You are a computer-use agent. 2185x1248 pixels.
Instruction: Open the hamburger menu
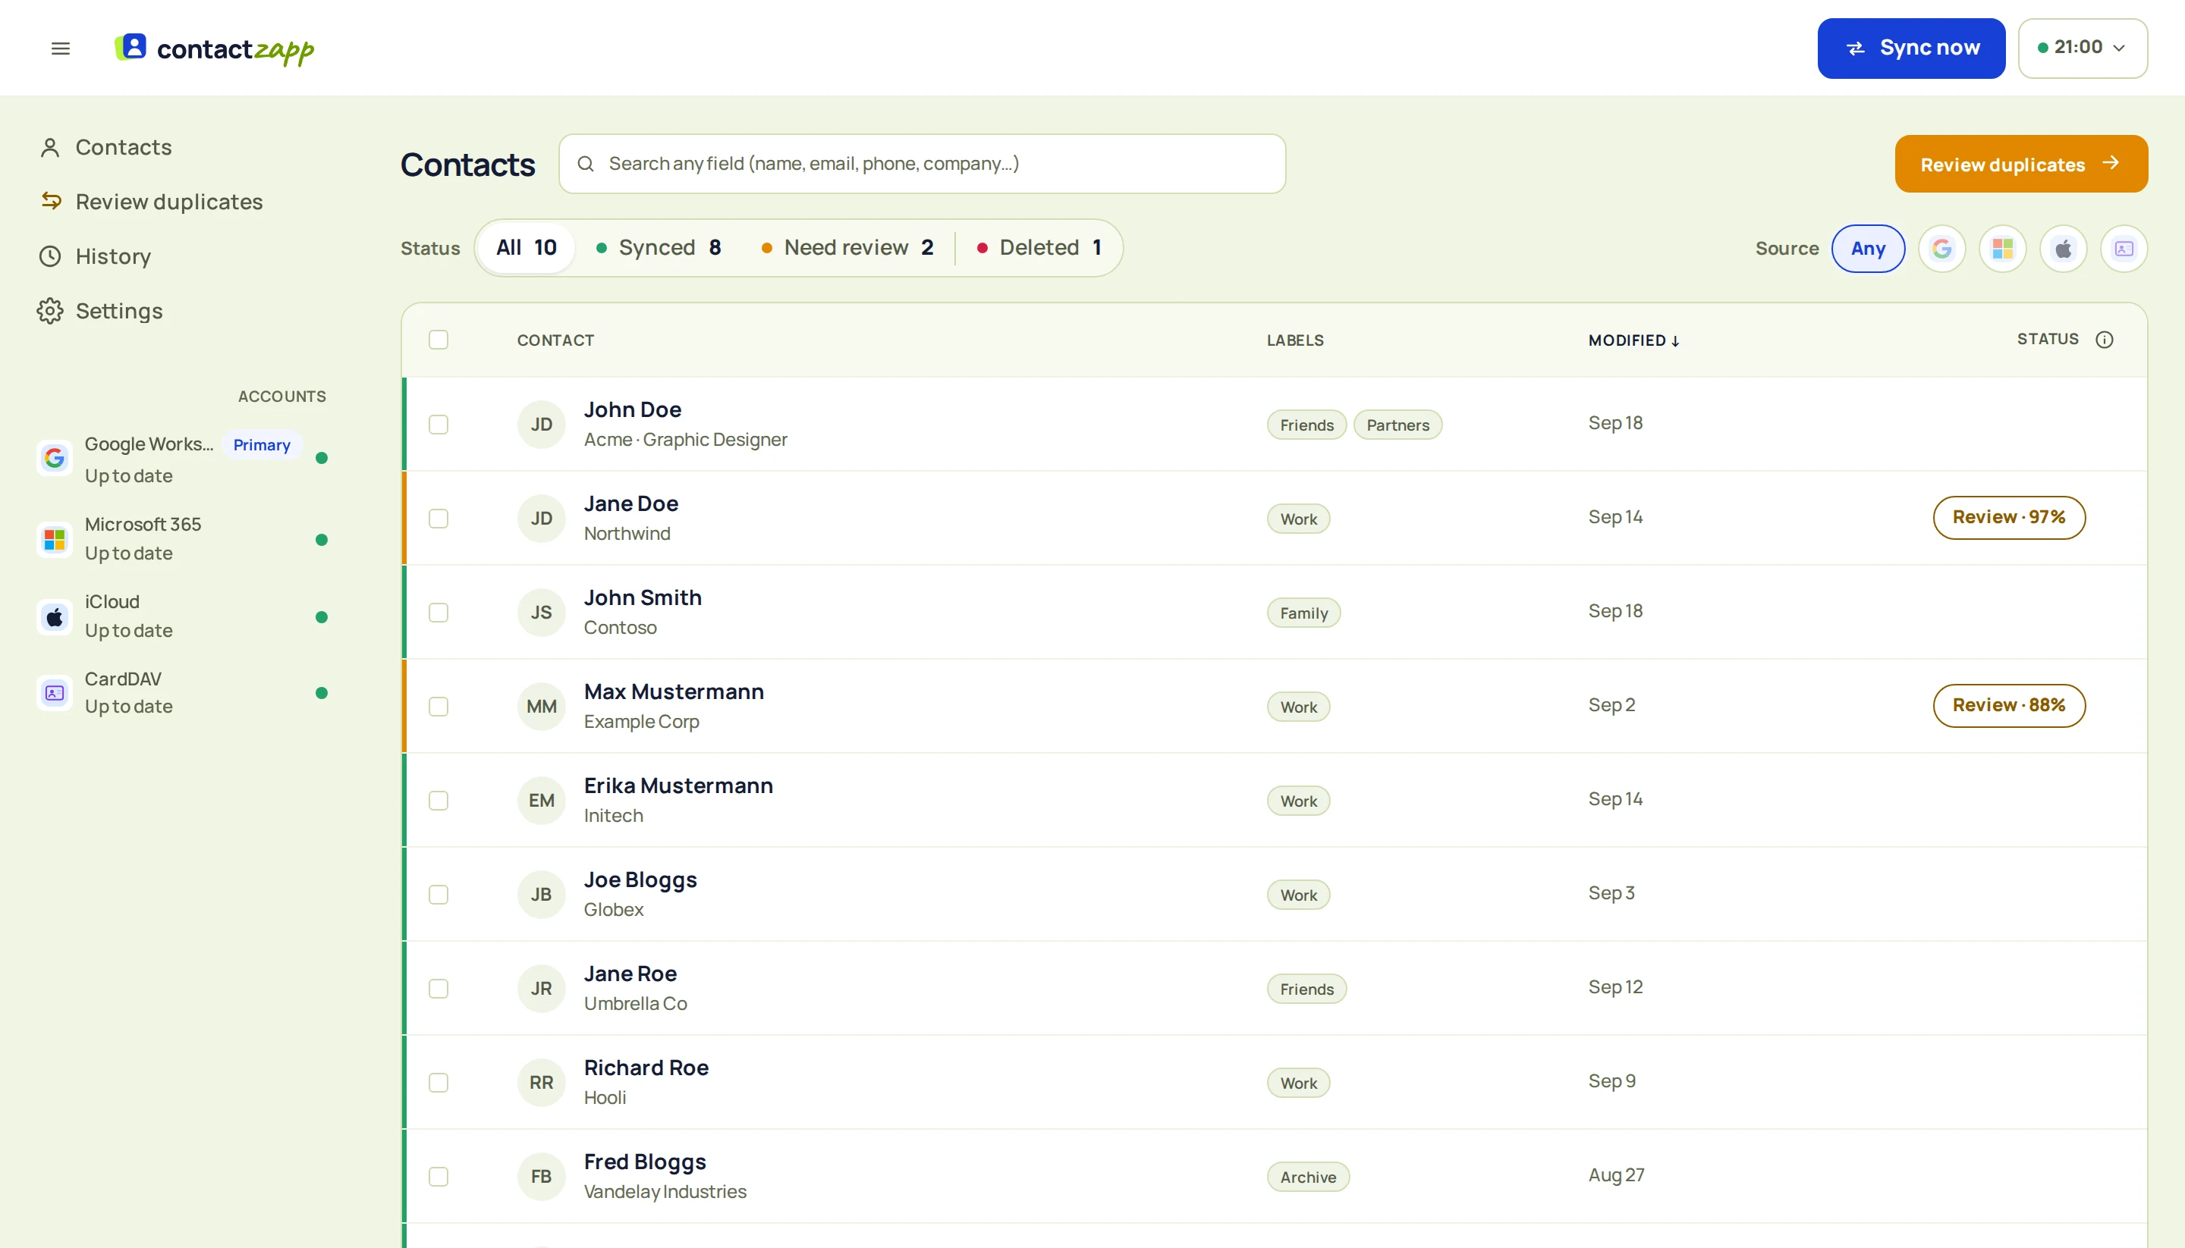pos(60,48)
